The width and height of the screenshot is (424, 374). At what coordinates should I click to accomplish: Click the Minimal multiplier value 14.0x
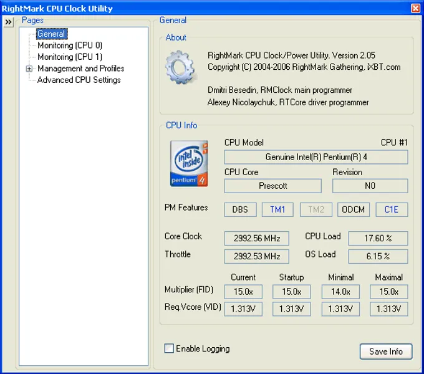click(x=340, y=292)
